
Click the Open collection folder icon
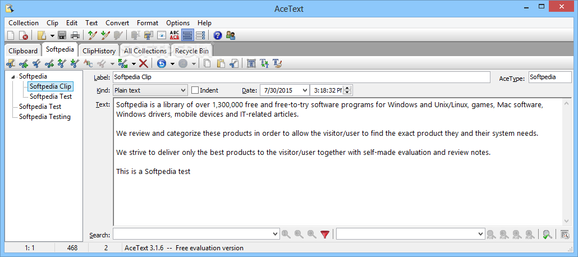click(x=42, y=35)
